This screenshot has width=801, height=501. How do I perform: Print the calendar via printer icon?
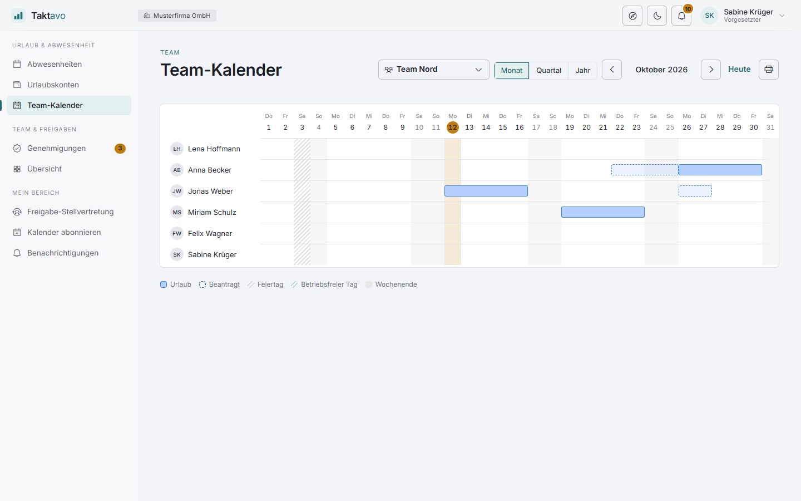(769, 70)
